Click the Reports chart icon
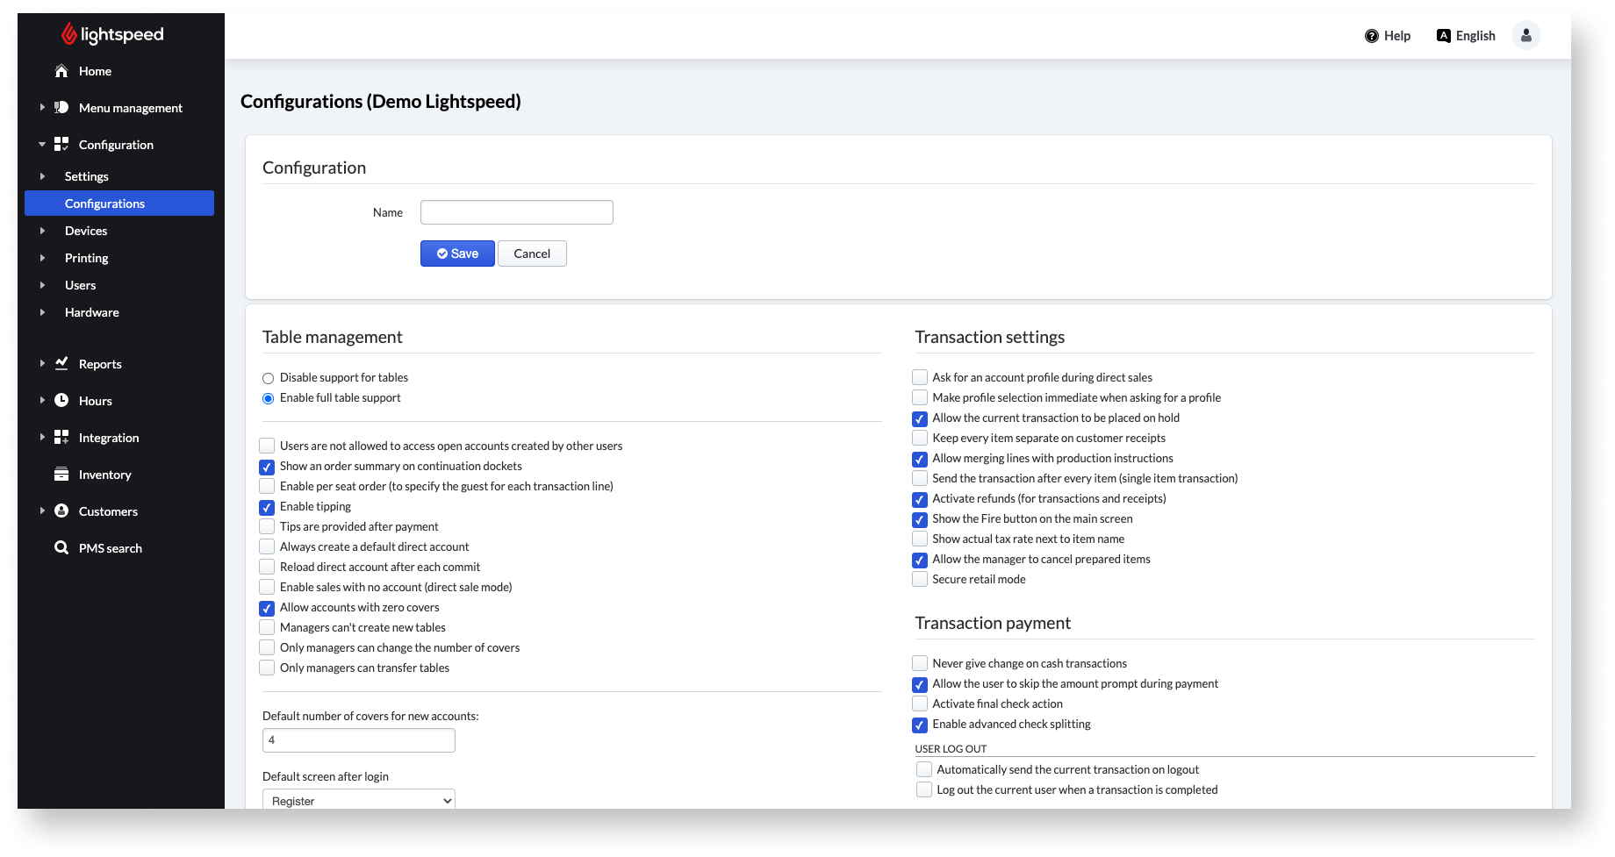 click(x=61, y=364)
